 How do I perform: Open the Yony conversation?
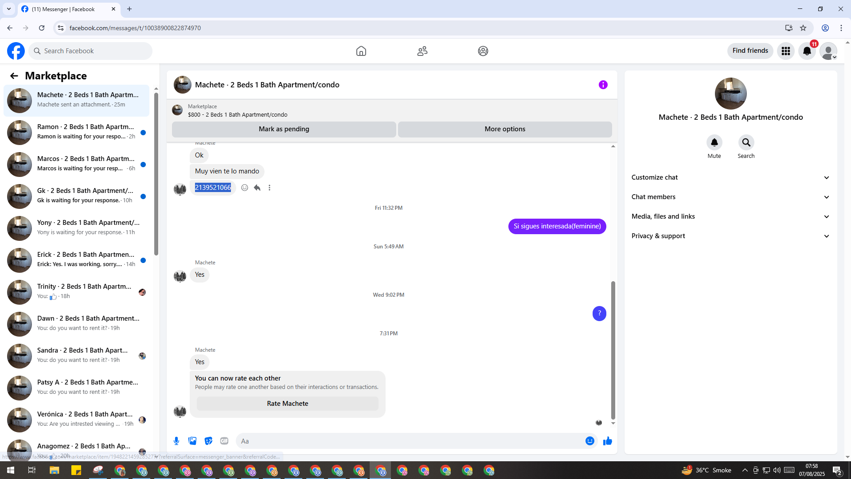tap(76, 228)
